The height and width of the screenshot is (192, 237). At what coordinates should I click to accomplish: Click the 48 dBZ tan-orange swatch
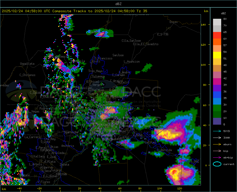[217, 68]
